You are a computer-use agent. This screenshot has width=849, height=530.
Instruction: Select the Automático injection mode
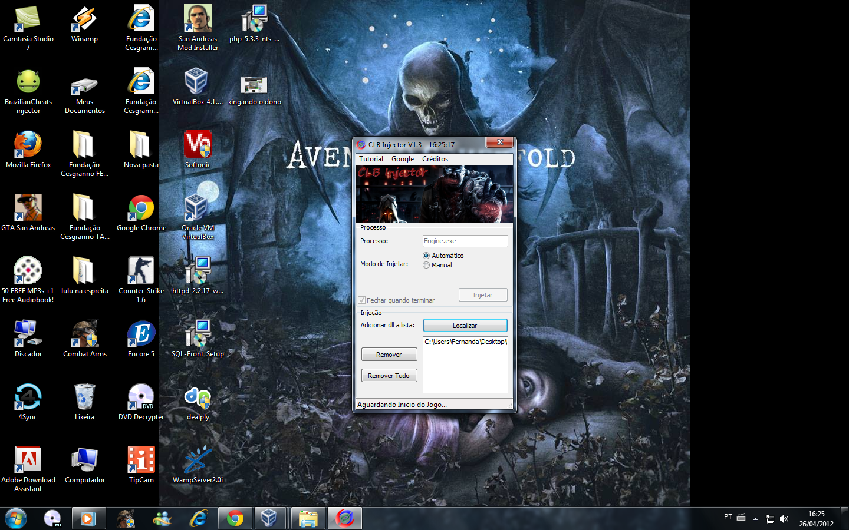pos(426,255)
